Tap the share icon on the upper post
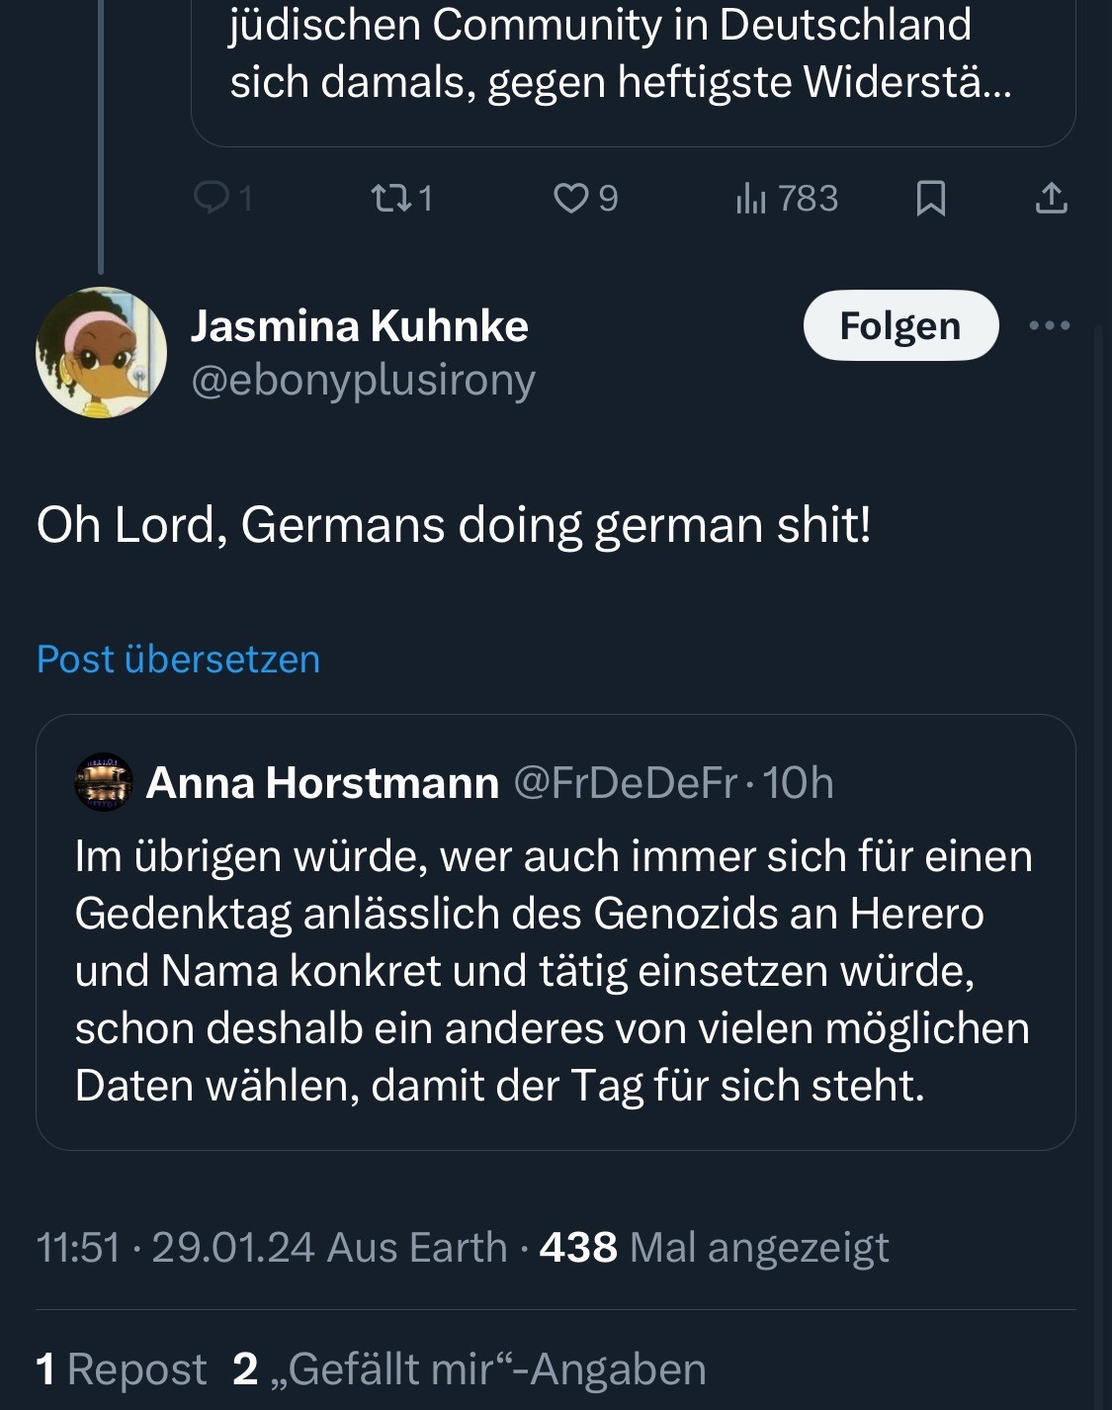This screenshot has height=1410, width=1112. pyautogui.click(x=1051, y=199)
